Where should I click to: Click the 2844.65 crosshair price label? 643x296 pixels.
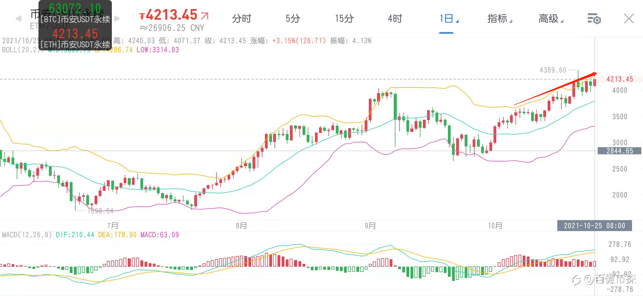(x=620, y=151)
